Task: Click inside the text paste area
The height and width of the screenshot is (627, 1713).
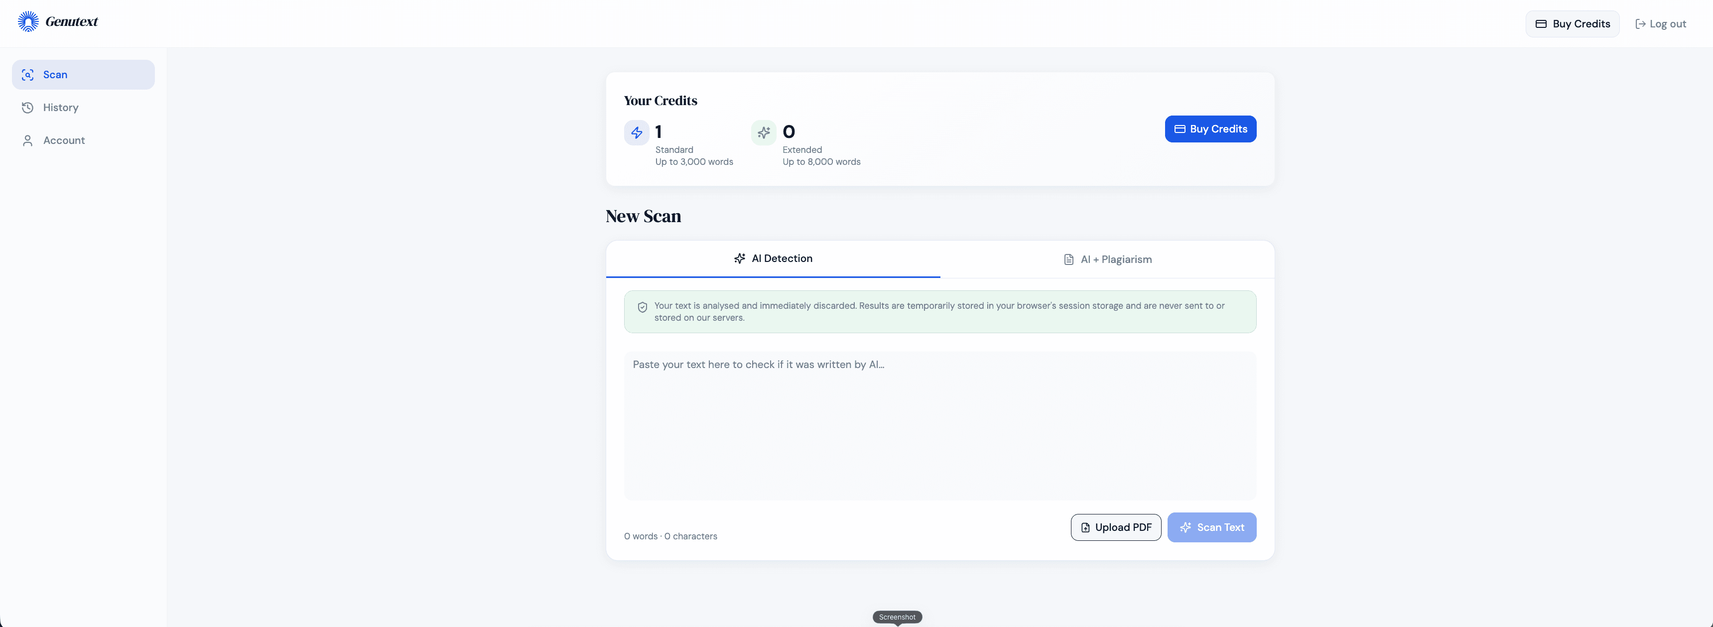Action: [939, 425]
